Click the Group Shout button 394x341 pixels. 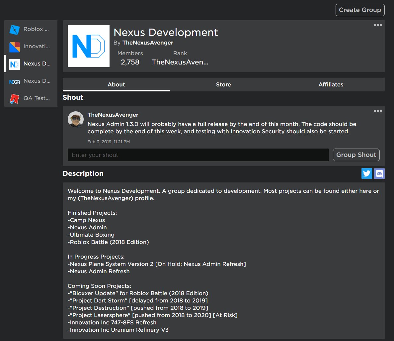(356, 155)
